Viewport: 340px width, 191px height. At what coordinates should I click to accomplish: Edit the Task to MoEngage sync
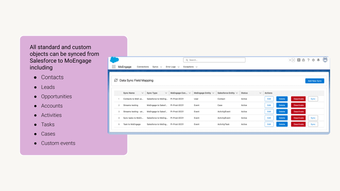(269, 124)
